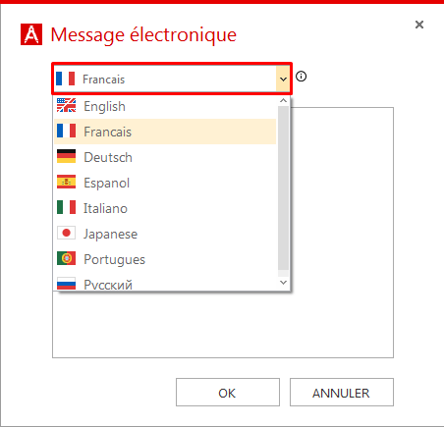Click the Portuguese flag icon
The image size is (444, 427).
pos(66,258)
